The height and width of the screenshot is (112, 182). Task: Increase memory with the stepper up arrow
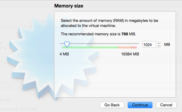[x=159, y=43]
